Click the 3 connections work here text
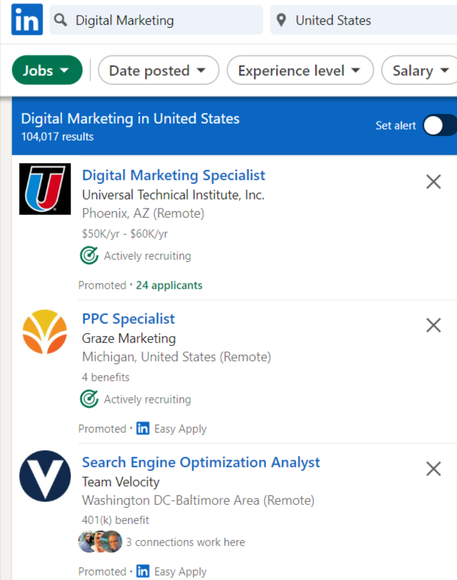This screenshot has height=580, width=457. coord(185,542)
